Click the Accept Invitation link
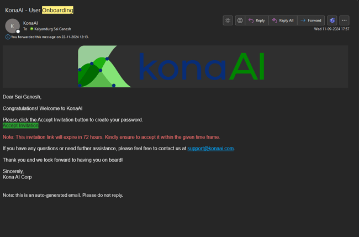The image size is (359, 237). [20, 125]
